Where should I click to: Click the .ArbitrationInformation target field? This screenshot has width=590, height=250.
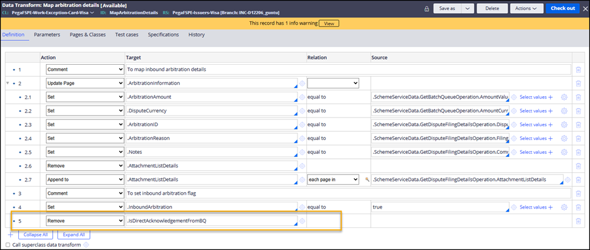[212, 83]
